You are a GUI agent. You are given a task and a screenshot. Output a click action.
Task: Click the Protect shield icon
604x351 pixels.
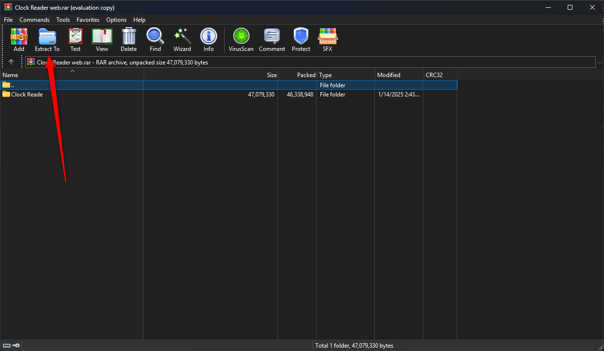point(301,36)
